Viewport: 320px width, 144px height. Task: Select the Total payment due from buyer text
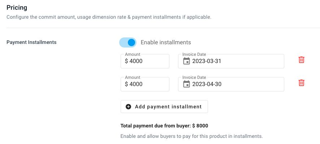164,126
